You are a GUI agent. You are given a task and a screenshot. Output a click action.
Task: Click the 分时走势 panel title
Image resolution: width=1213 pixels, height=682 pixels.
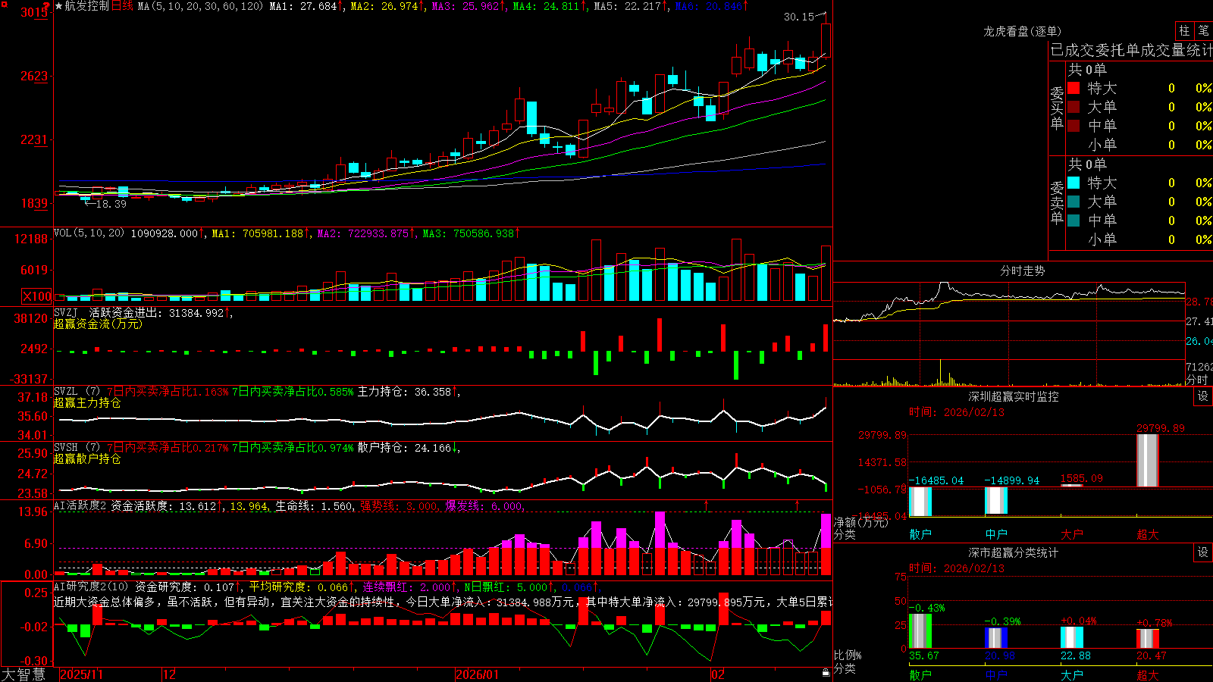pos(1022,271)
